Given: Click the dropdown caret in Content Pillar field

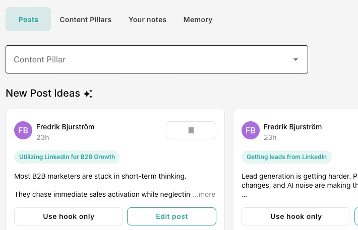Looking at the screenshot, I should coord(295,60).
